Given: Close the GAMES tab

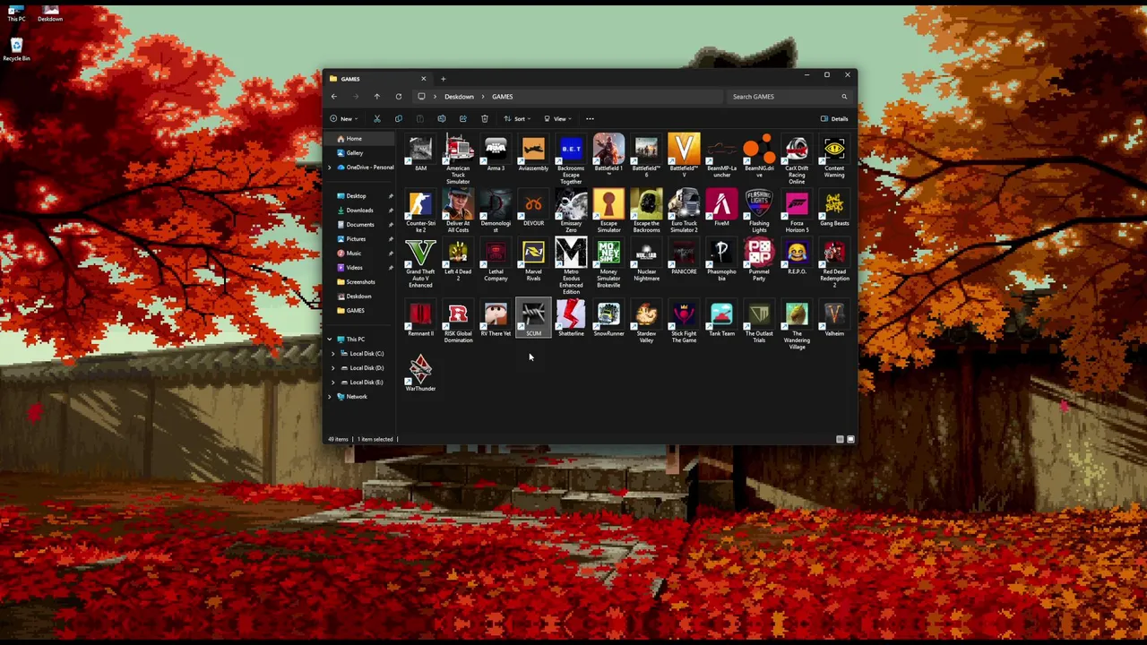Looking at the screenshot, I should coord(423,79).
